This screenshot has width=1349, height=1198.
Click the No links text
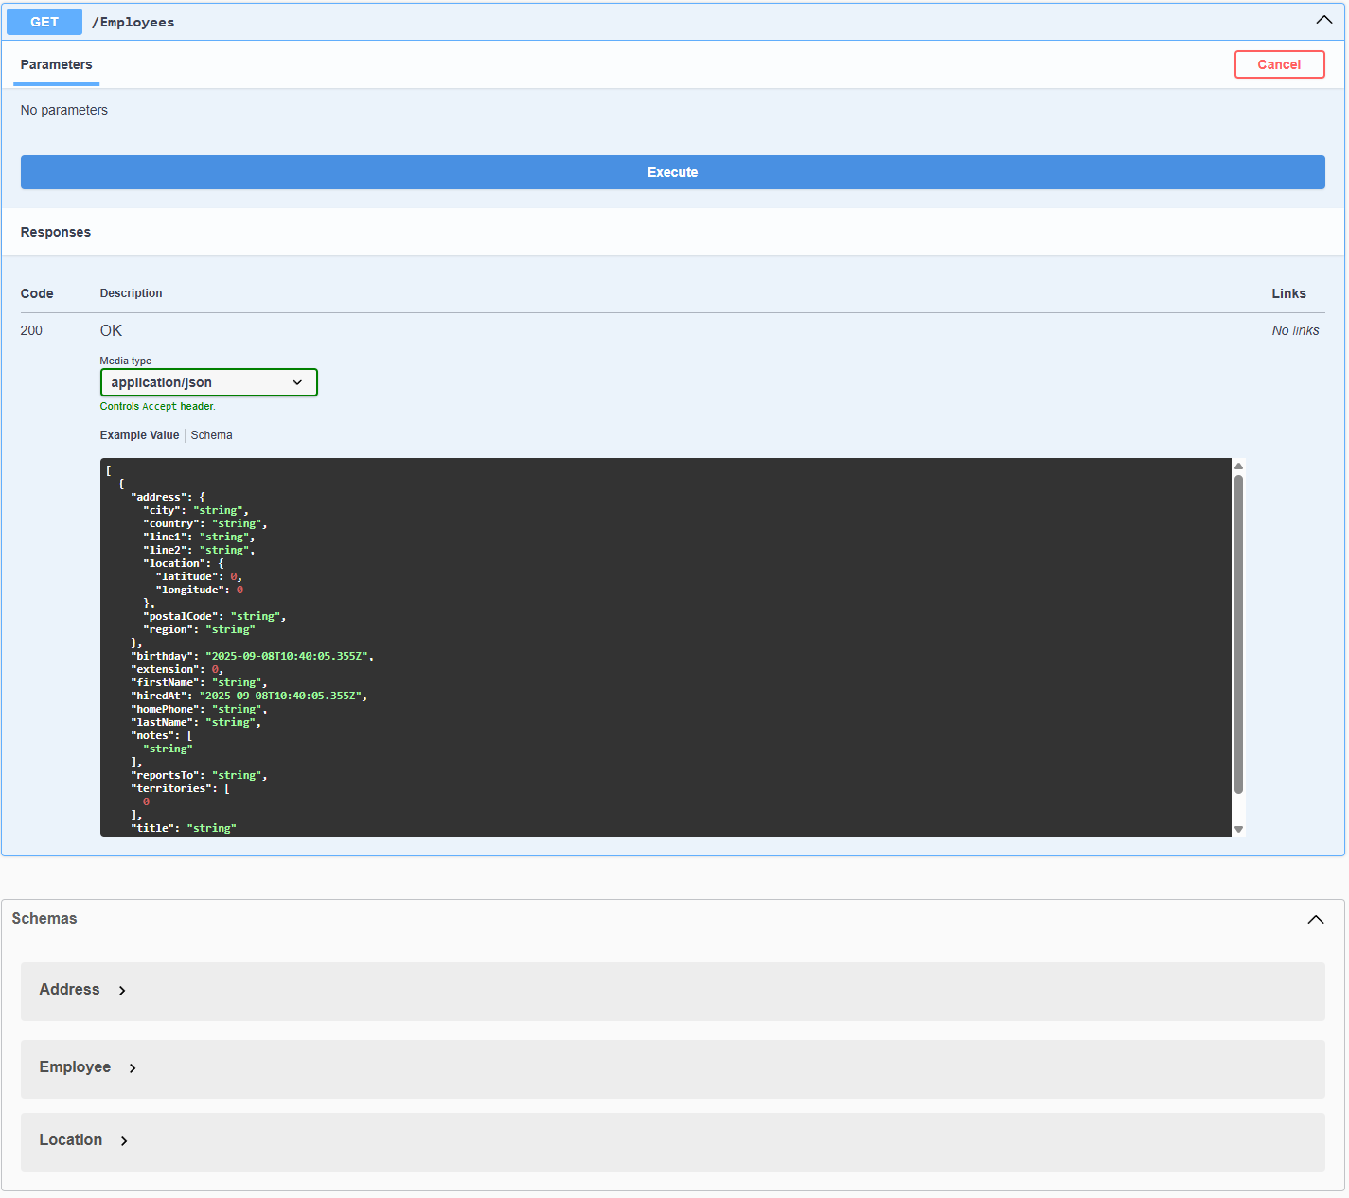point(1295,330)
